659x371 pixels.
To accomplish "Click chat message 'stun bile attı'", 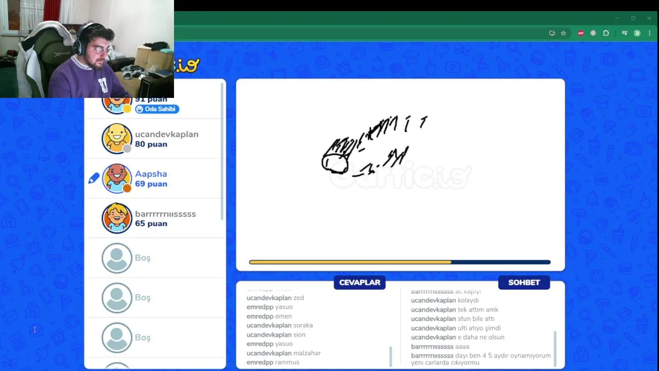I will [476, 319].
